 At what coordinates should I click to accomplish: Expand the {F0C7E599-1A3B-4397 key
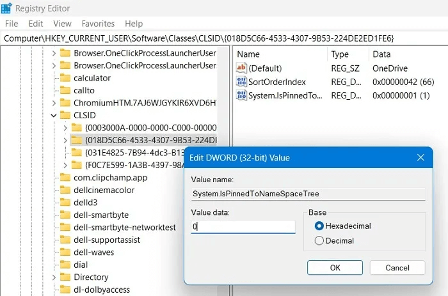click(65, 165)
